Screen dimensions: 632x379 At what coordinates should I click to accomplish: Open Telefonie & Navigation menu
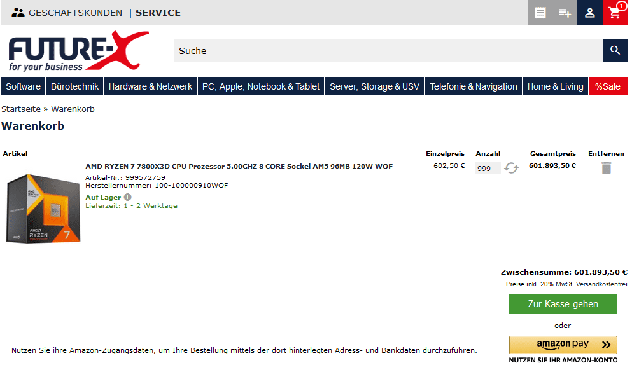pyautogui.click(x=473, y=86)
